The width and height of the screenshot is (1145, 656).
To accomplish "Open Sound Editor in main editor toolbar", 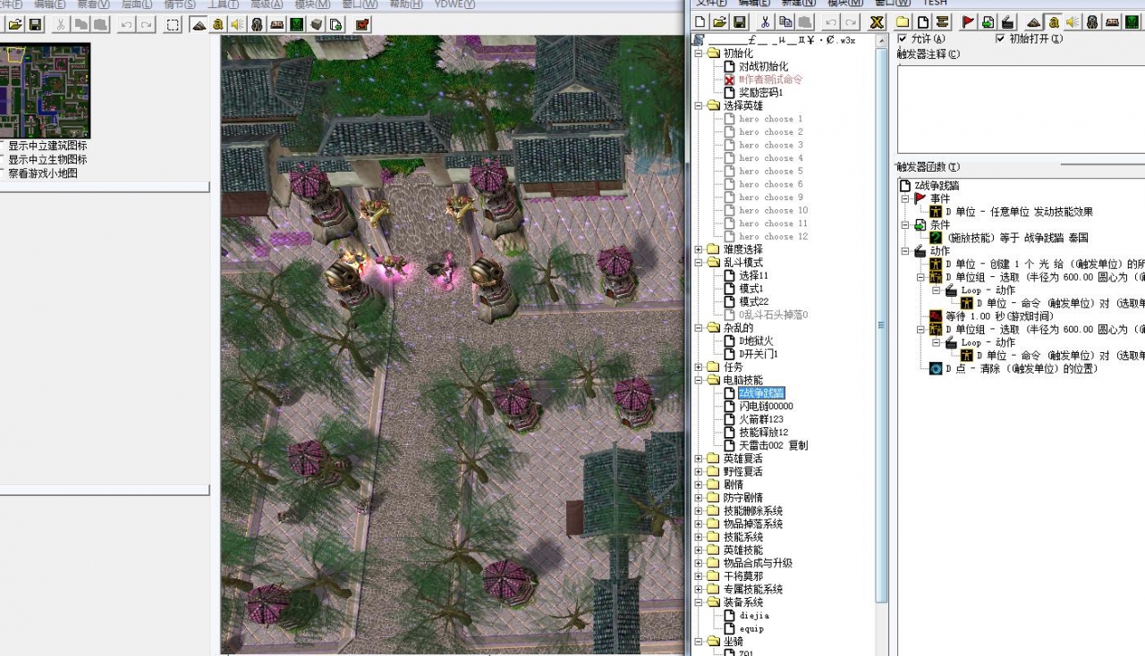I will click(x=237, y=24).
